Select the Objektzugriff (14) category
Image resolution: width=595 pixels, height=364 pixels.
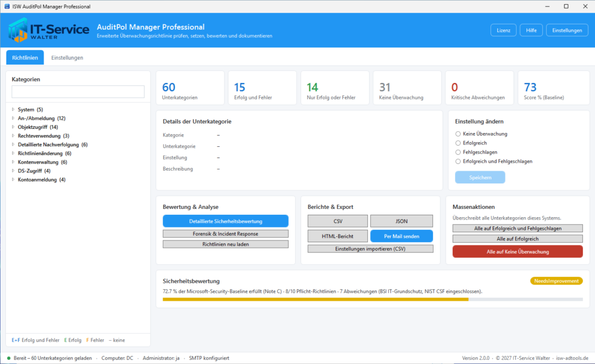coord(38,127)
